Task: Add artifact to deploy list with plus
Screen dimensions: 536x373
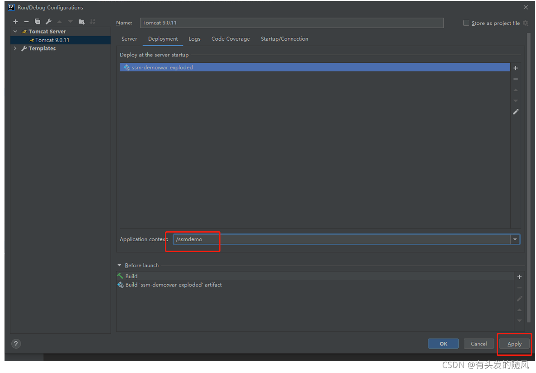Action: tap(516, 68)
